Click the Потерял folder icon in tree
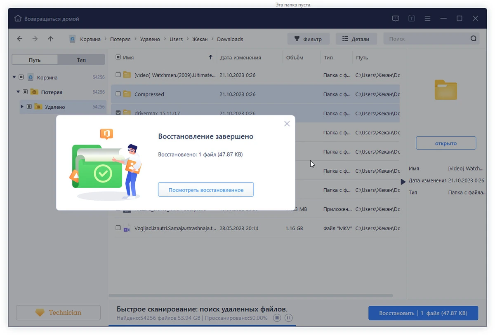Image resolution: width=495 pixels, height=335 pixels. pos(34,92)
